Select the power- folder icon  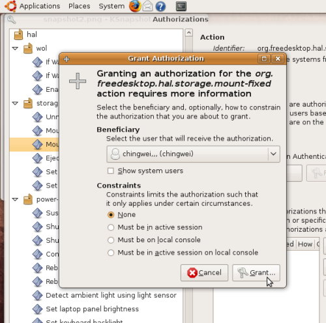[x=28, y=199]
